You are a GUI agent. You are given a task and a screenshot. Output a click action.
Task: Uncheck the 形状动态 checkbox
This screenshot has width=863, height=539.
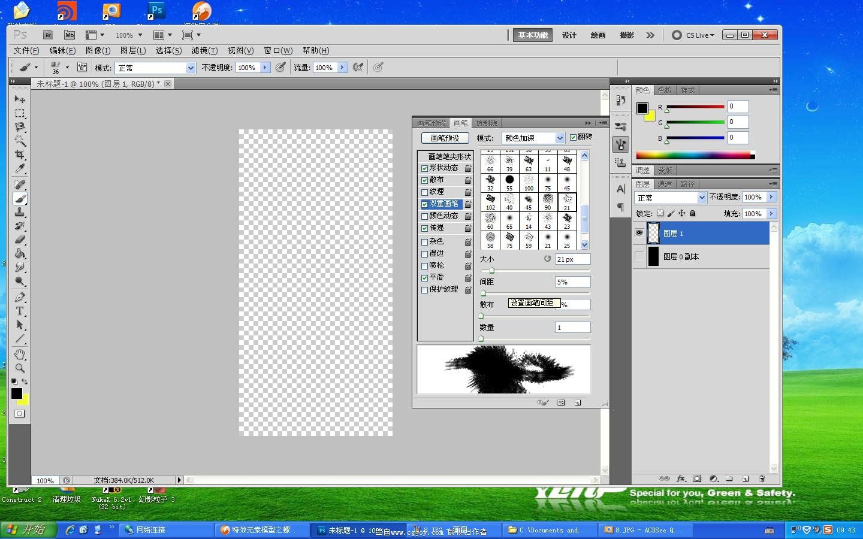(424, 168)
